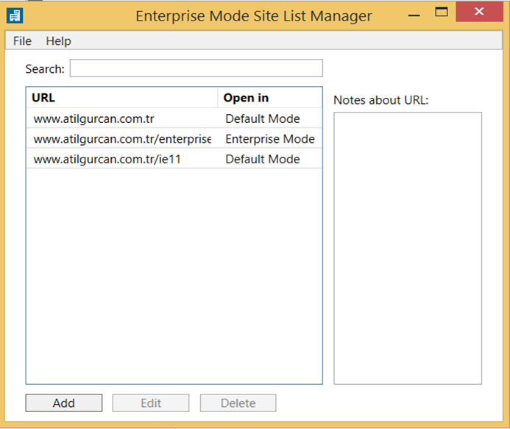Image resolution: width=510 pixels, height=429 pixels.
Task: Close the Enterprise Mode Site List Manager
Action: tap(479, 12)
